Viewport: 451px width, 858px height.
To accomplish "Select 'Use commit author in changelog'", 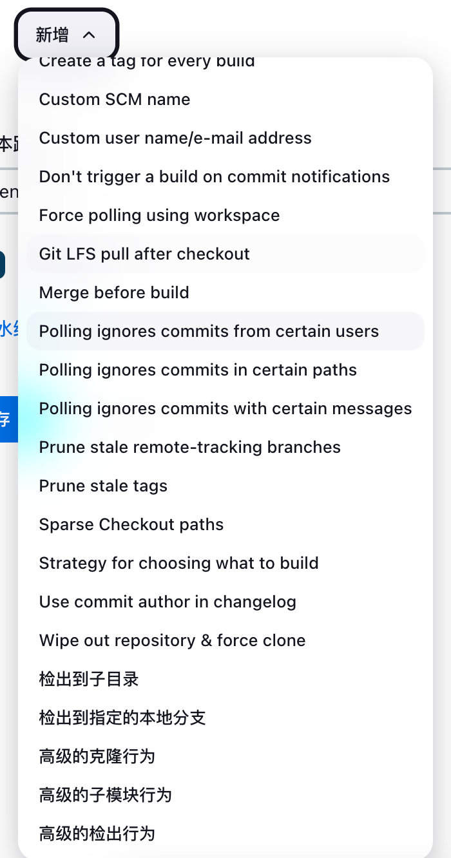I will (x=168, y=602).
